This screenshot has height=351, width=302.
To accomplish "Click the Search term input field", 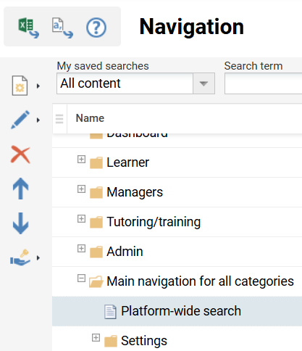I will pos(263,83).
